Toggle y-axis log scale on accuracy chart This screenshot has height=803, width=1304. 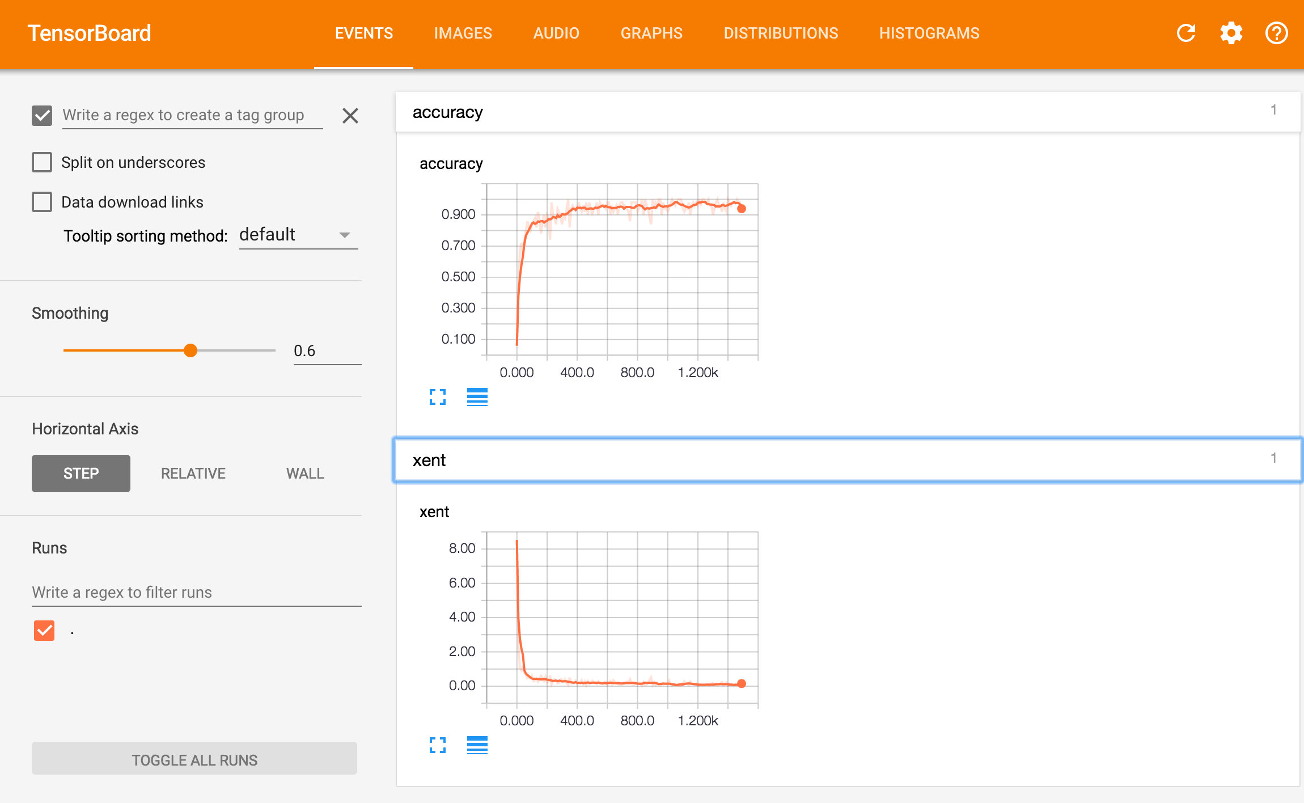477,397
